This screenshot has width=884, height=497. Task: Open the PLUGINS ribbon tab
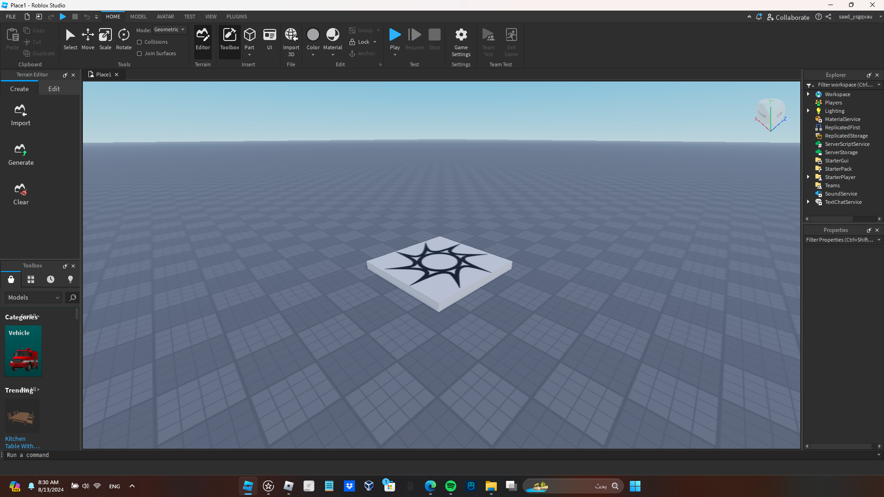point(237,17)
